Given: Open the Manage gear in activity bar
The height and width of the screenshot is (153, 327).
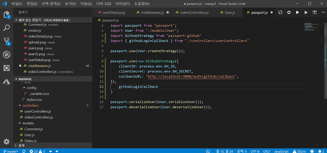Looking at the screenshot, I should point(7,142).
